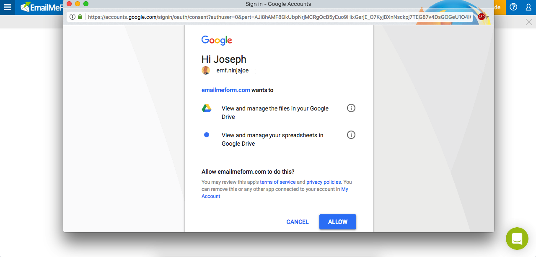This screenshot has height=257, width=536.
Task: Open the emailmeform.com link
Action: coord(226,90)
